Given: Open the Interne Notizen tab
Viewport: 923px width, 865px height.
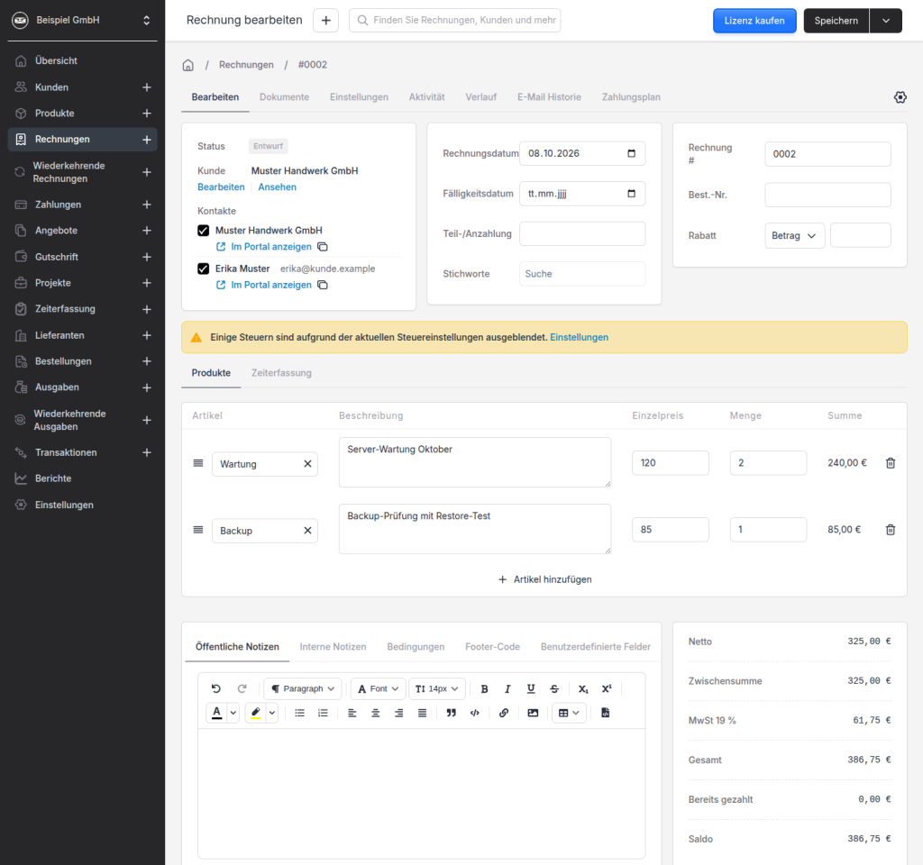Looking at the screenshot, I should (x=333, y=647).
